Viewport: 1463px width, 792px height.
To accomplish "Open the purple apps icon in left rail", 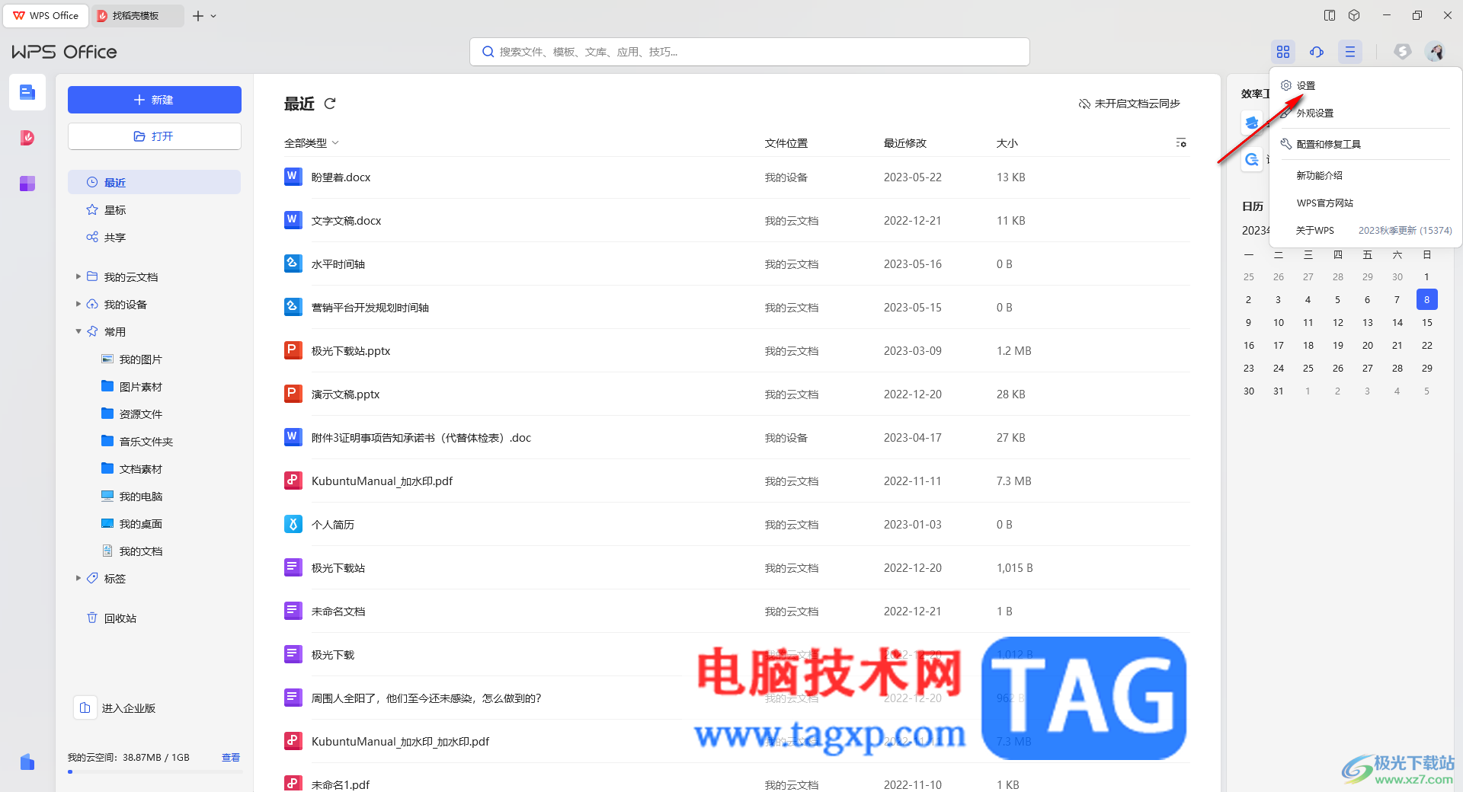I will coord(27,184).
